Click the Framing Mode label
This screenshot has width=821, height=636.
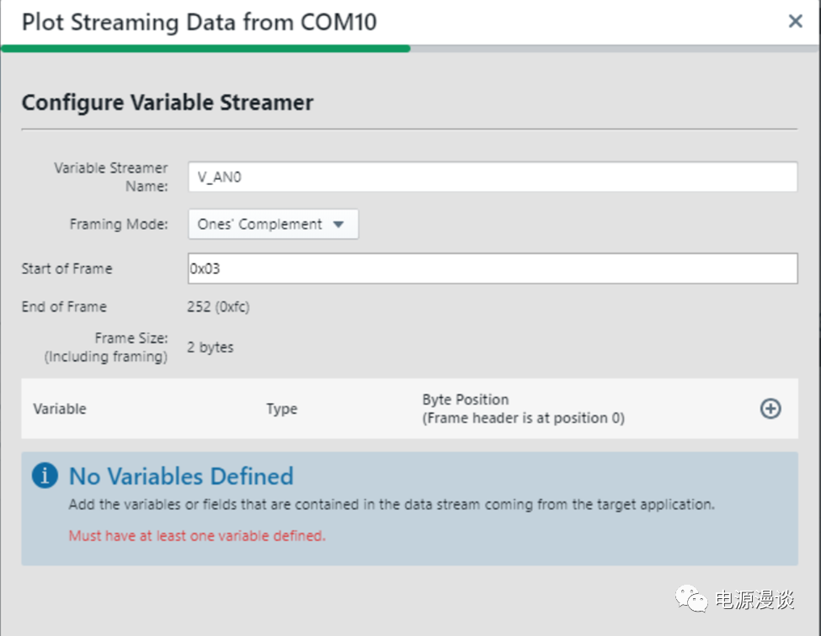119,225
